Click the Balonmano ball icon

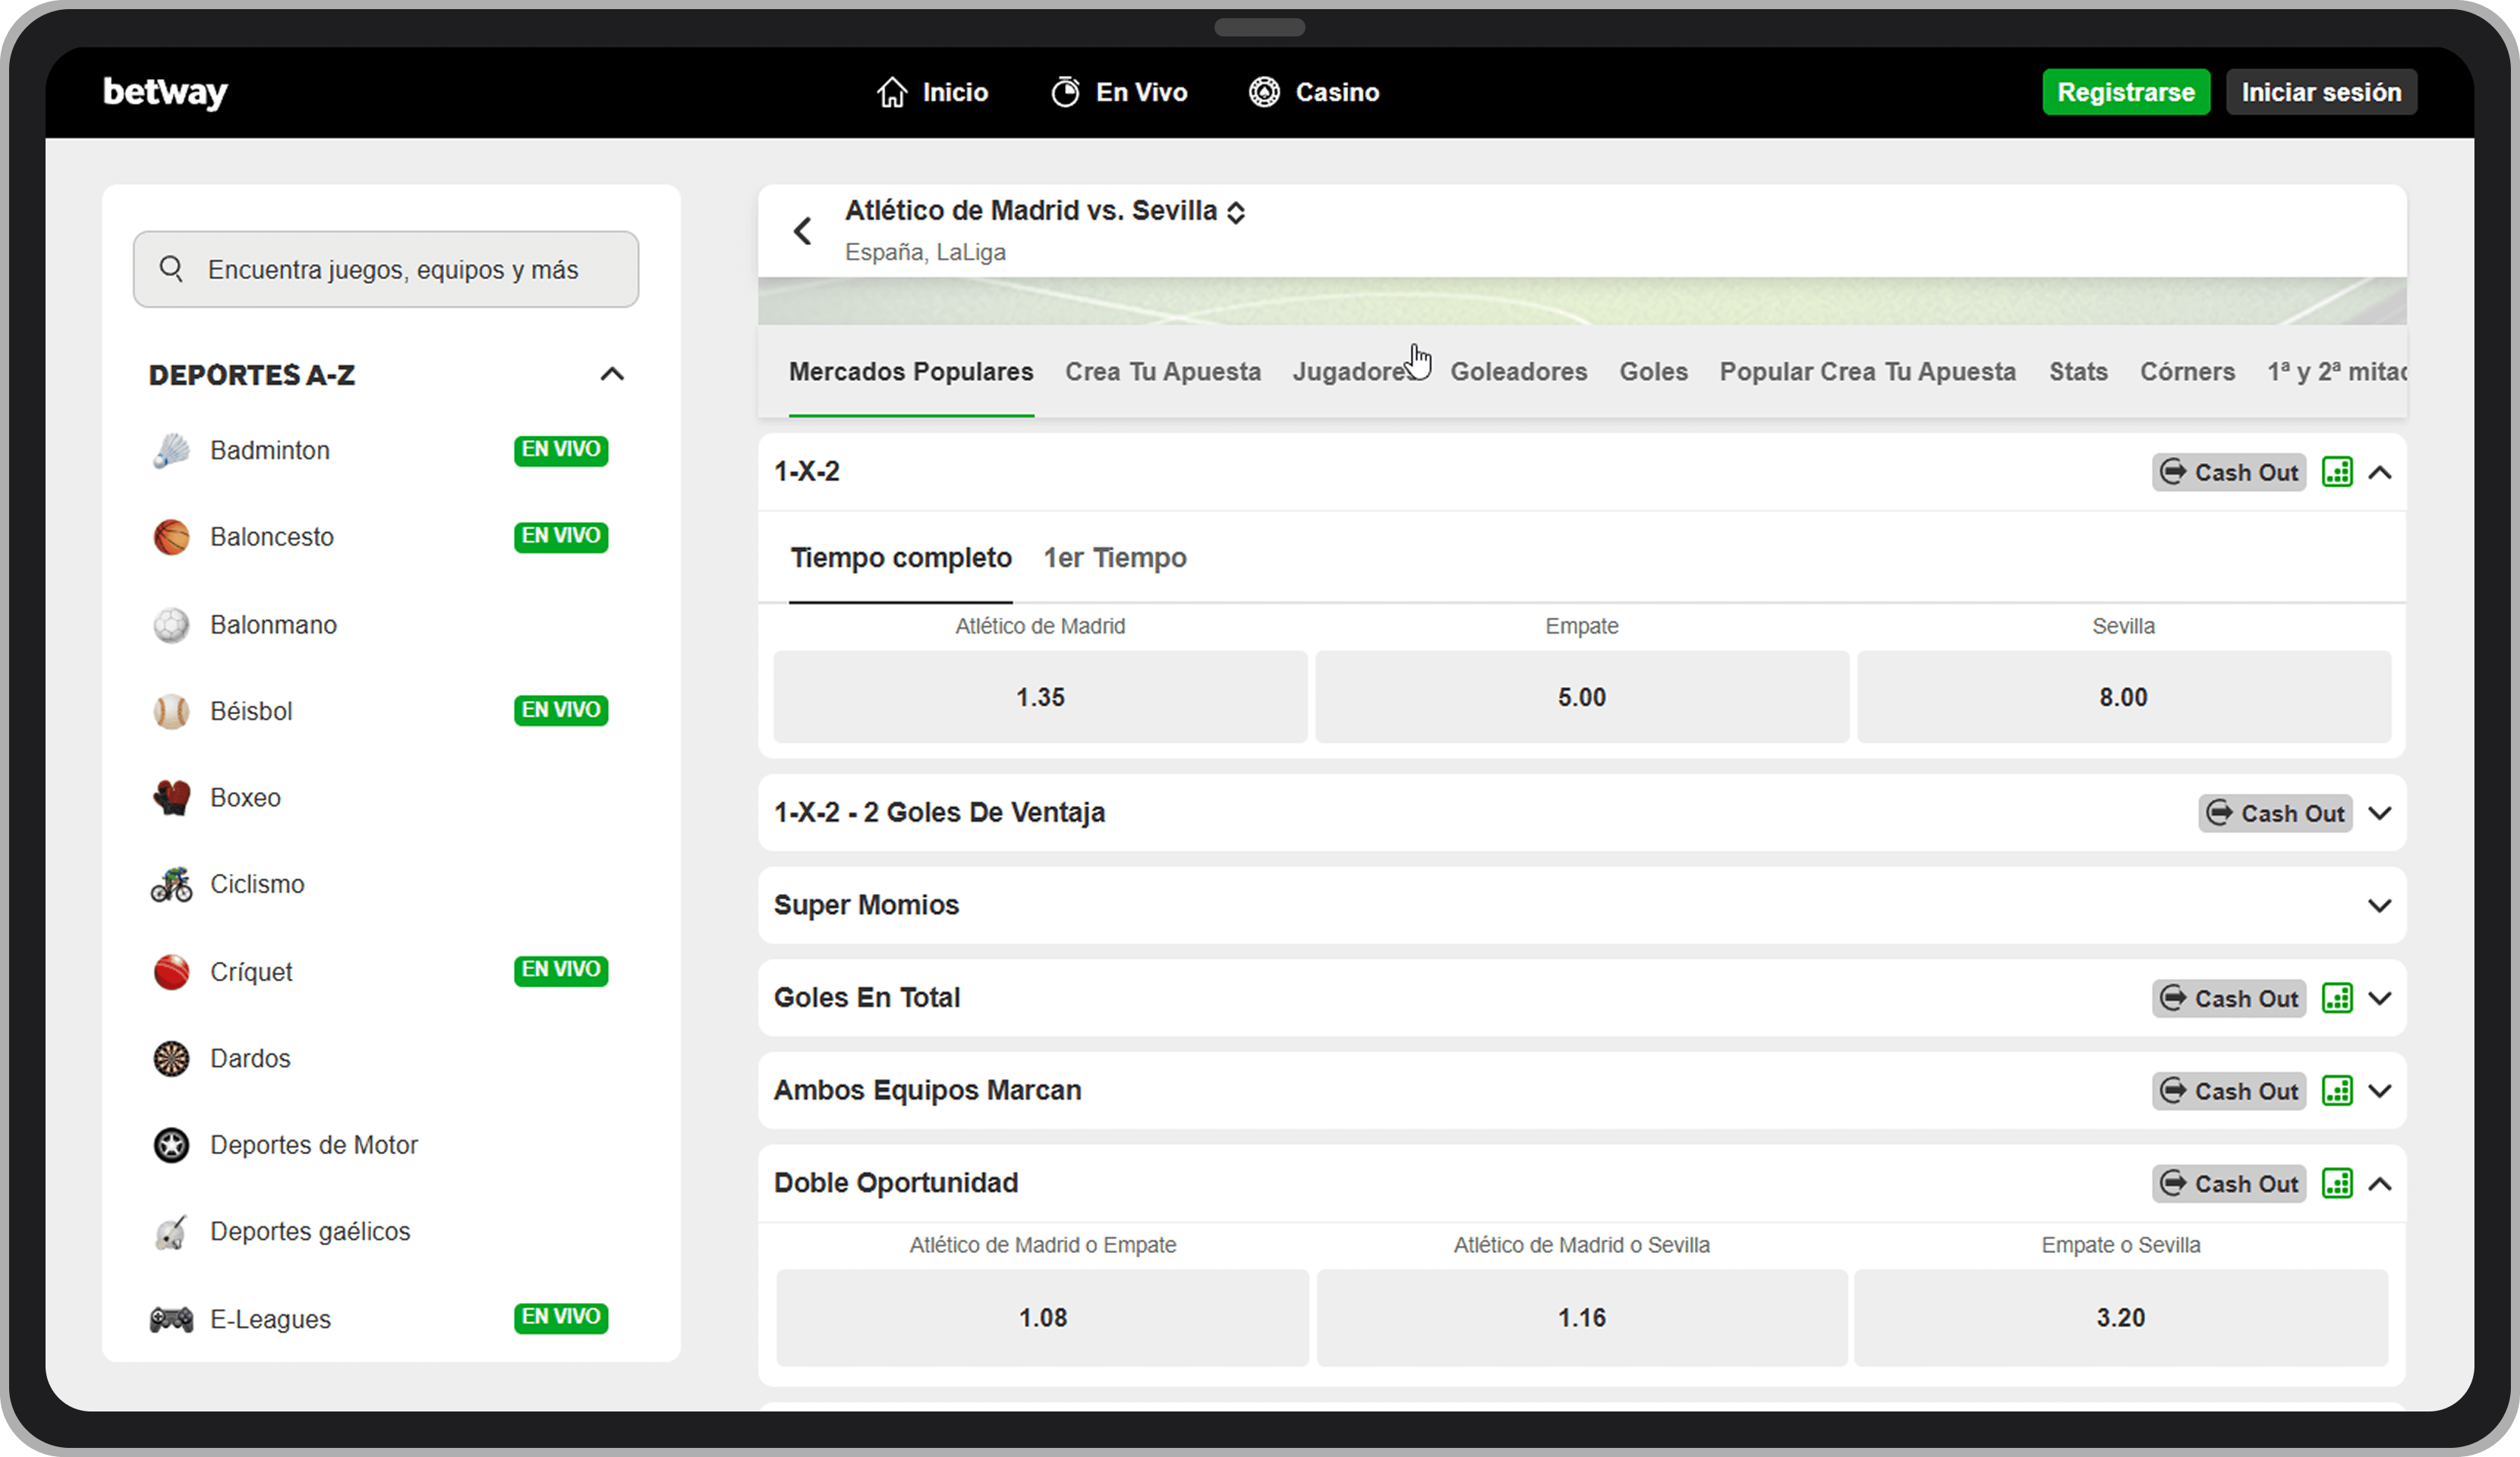pos(171,625)
